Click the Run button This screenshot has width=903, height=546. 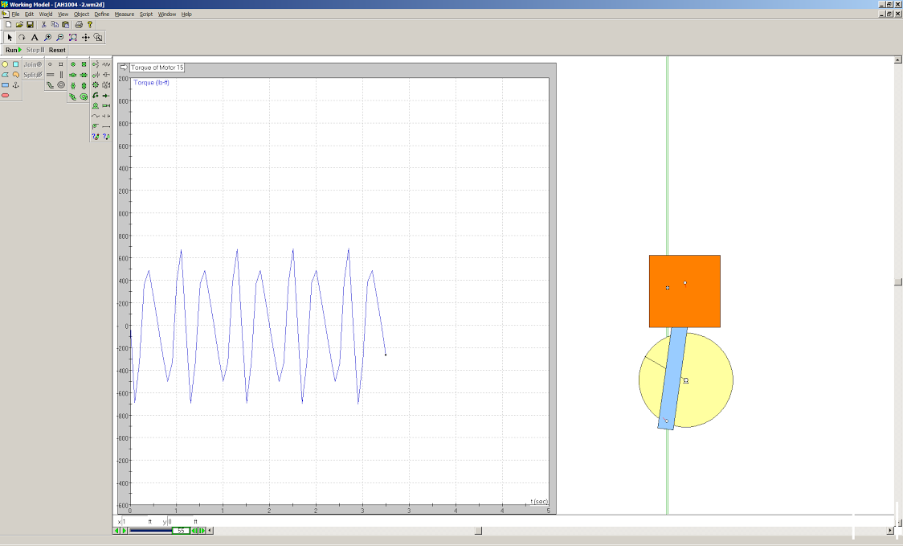tap(13, 50)
